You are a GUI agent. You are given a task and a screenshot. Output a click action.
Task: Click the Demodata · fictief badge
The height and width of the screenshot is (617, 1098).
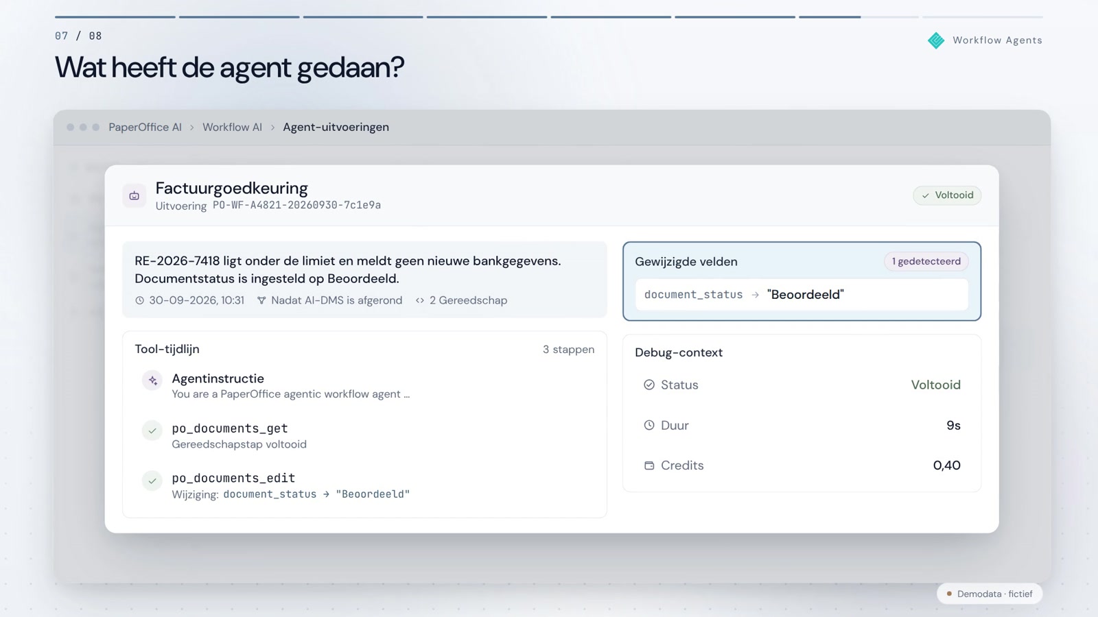pyautogui.click(x=990, y=594)
